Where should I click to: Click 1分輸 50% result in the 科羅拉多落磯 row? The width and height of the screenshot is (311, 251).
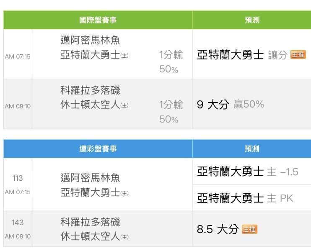171,112
